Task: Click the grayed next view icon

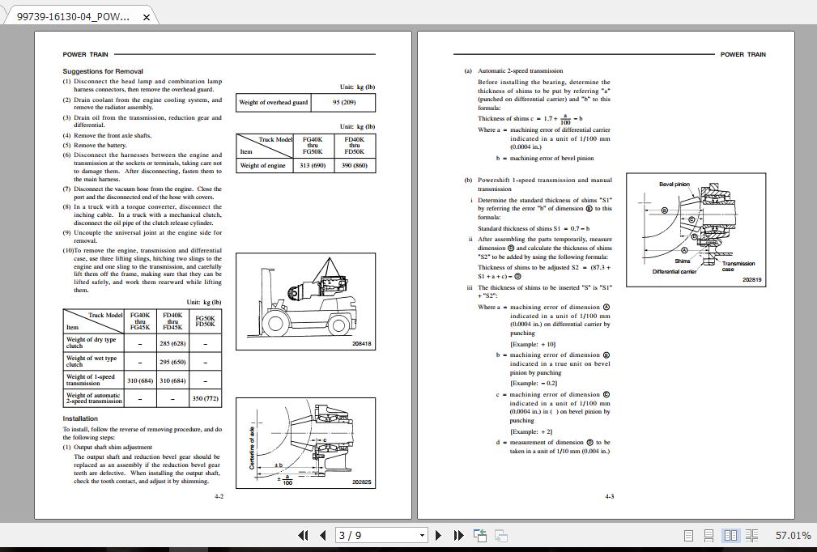Action: [500, 535]
